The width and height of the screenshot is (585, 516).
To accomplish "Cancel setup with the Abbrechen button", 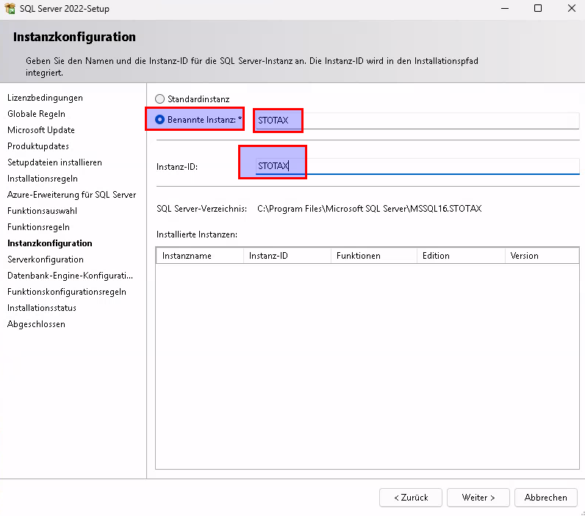I will (545, 498).
